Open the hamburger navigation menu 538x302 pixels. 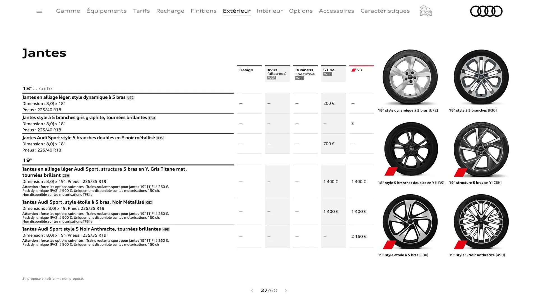point(39,11)
